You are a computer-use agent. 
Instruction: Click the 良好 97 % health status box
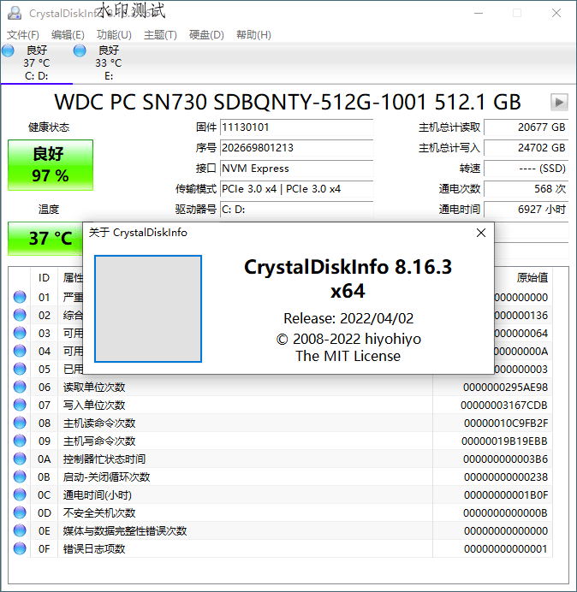pyautogui.click(x=51, y=165)
